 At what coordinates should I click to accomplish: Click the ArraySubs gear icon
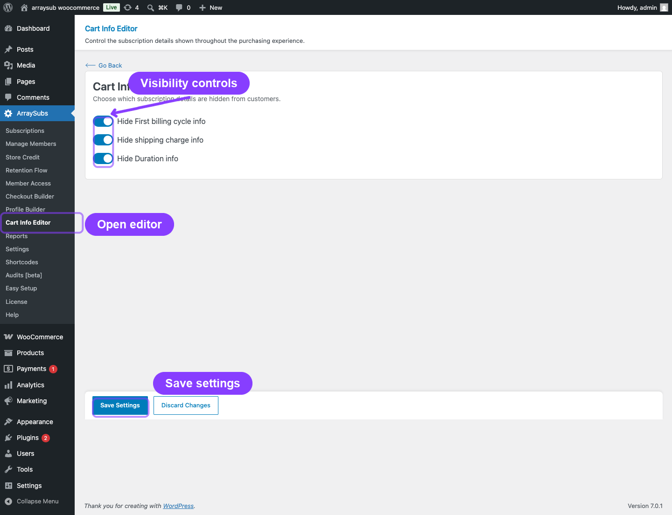click(x=8, y=113)
